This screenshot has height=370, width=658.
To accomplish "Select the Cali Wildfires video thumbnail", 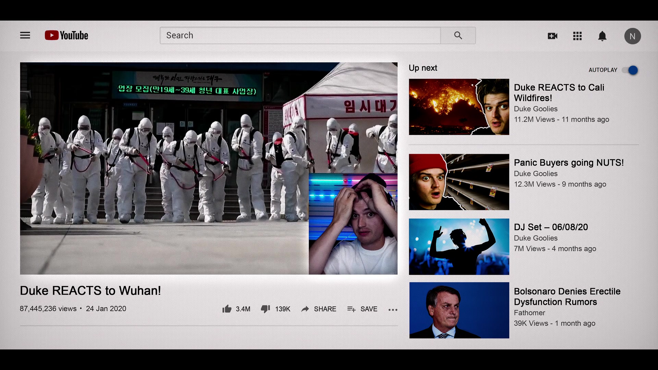I will (459, 107).
